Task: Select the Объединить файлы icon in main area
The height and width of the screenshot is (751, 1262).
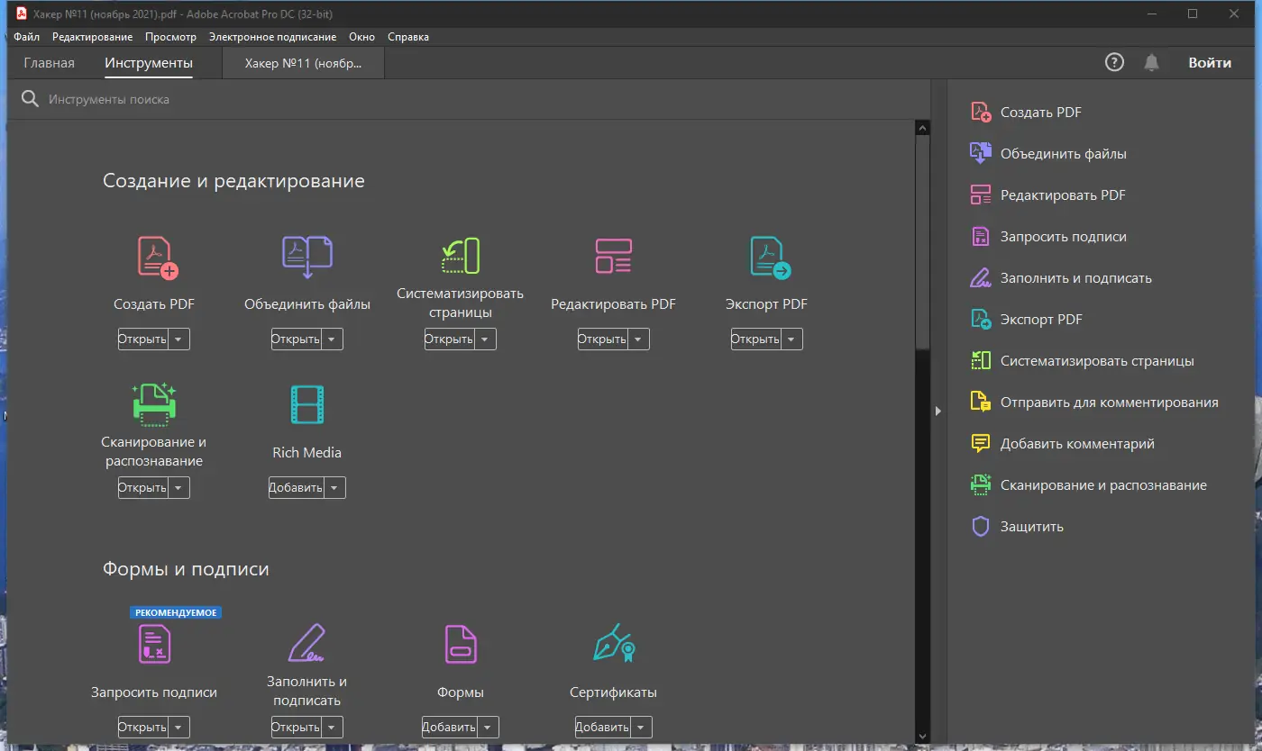Action: pos(307,257)
